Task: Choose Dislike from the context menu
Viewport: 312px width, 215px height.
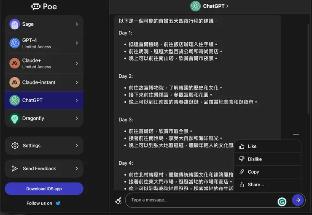Action: click(x=268, y=159)
